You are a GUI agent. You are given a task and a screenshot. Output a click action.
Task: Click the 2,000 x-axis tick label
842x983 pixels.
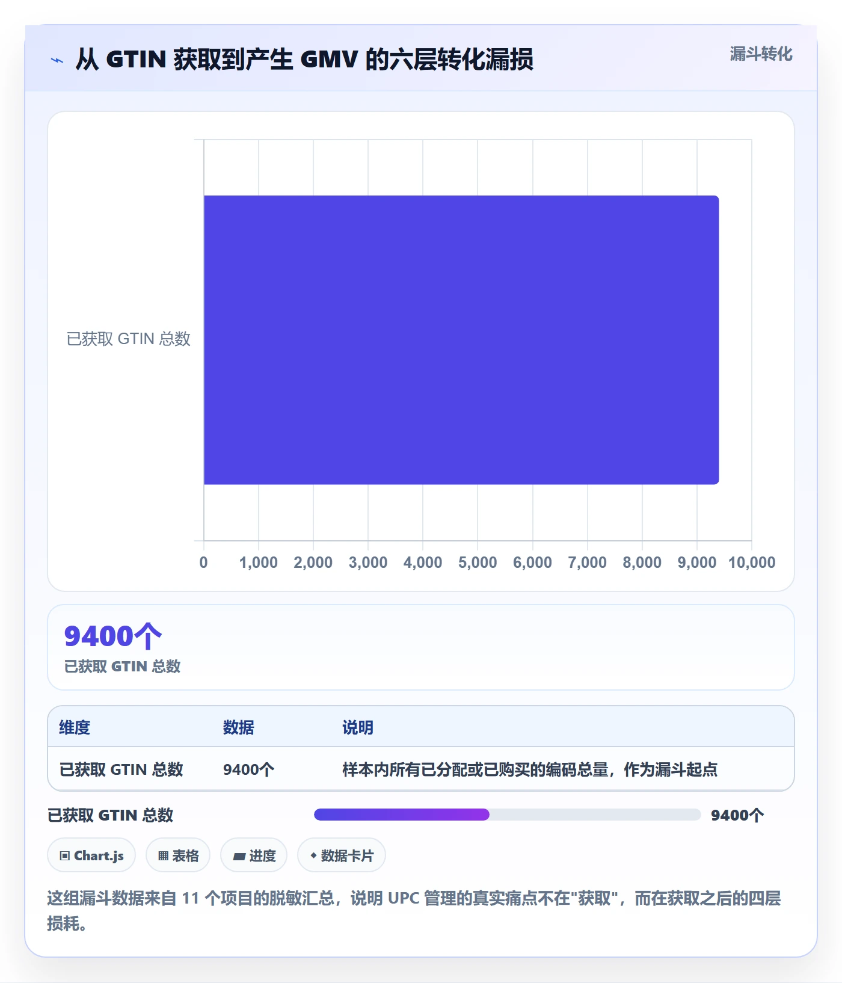point(313,562)
